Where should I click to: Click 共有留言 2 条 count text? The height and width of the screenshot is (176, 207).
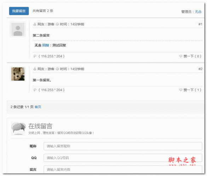43,11
